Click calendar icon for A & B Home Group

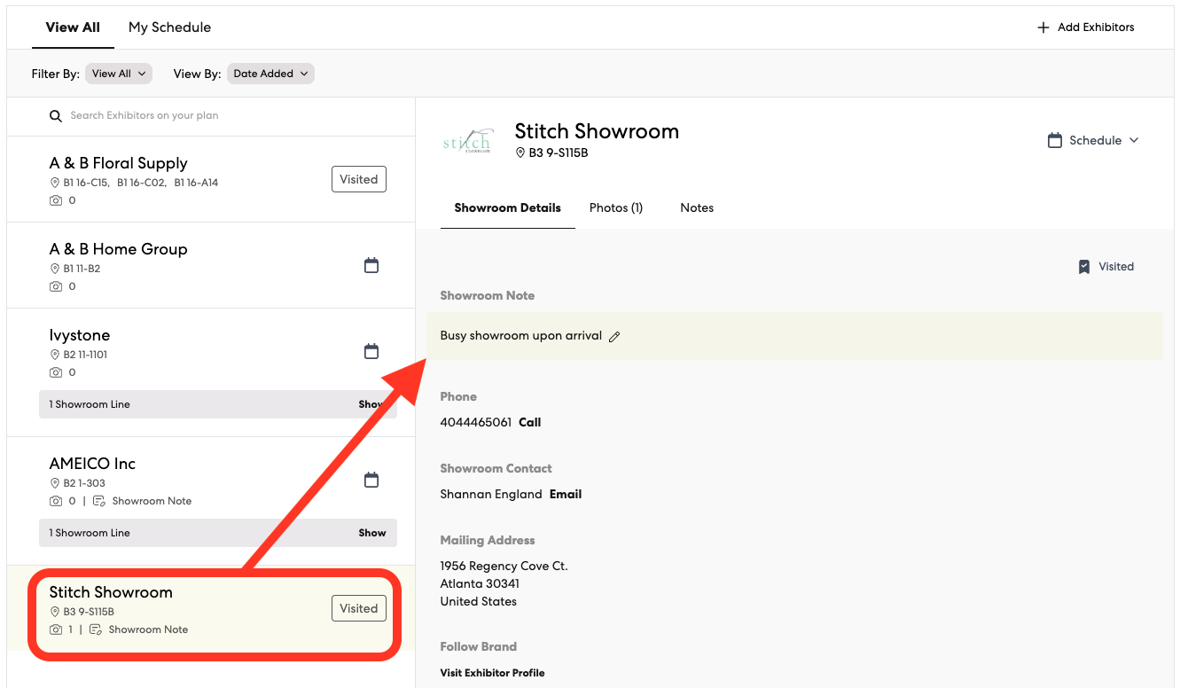(x=371, y=265)
